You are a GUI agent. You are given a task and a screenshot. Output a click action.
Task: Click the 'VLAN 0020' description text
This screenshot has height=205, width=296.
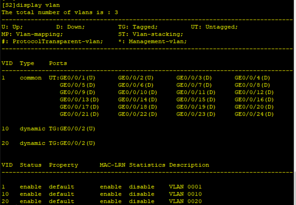185,201
